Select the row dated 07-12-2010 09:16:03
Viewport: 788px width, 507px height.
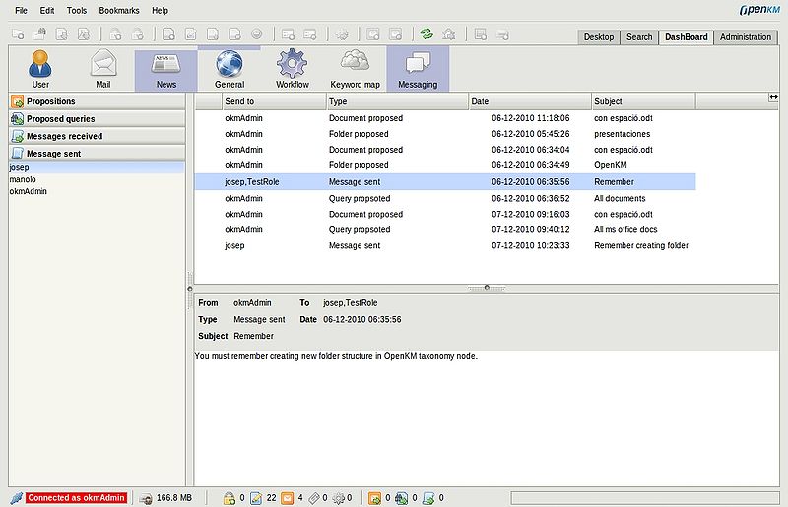click(x=445, y=214)
